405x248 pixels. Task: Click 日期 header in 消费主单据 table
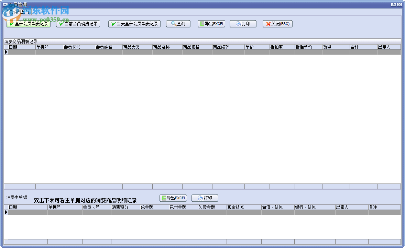(28, 207)
